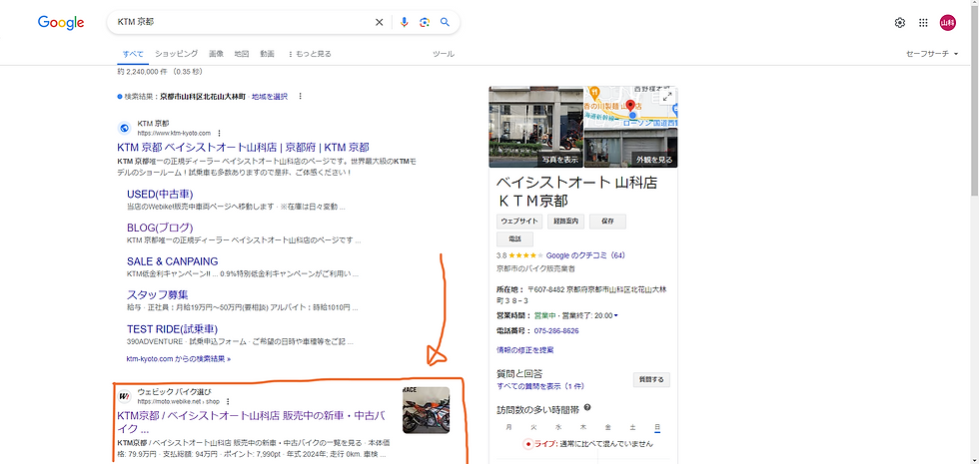979x464 pixels.
Task: Open the SALE & CANPAING sitelink
Action: click(172, 261)
